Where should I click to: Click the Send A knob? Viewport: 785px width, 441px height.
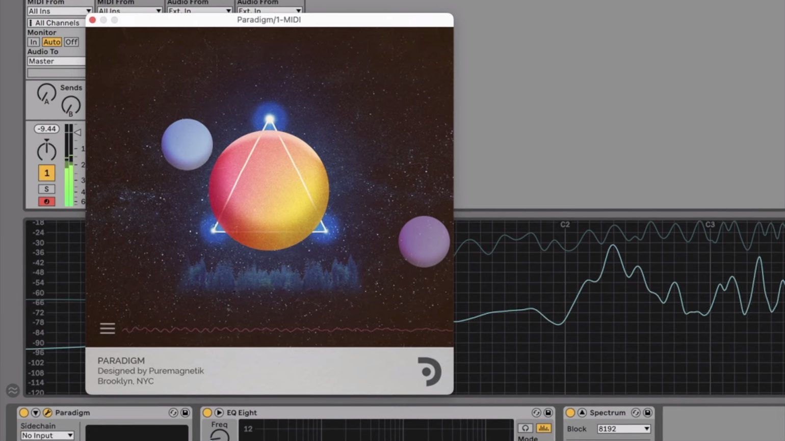(x=46, y=93)
